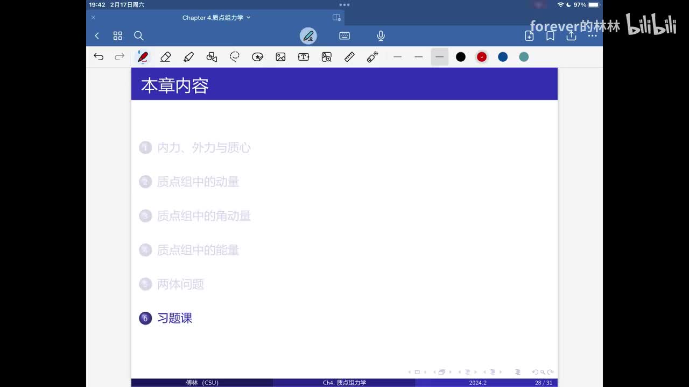Redo the last action
689x387 pixels.
click(119, 56)
